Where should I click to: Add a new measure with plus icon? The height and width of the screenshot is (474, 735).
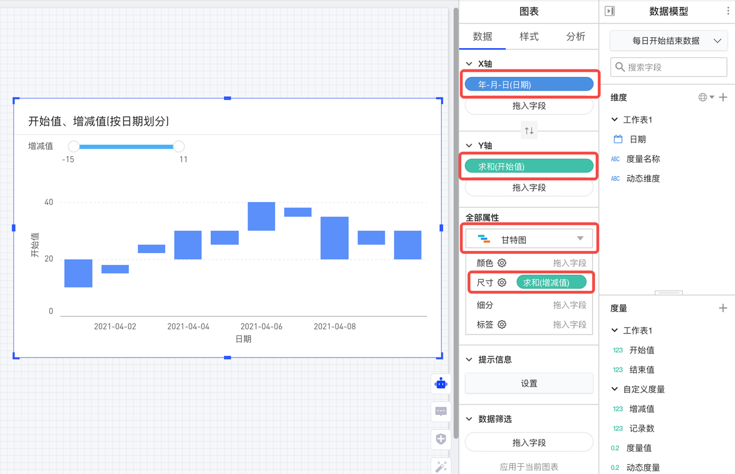[723, 308]
